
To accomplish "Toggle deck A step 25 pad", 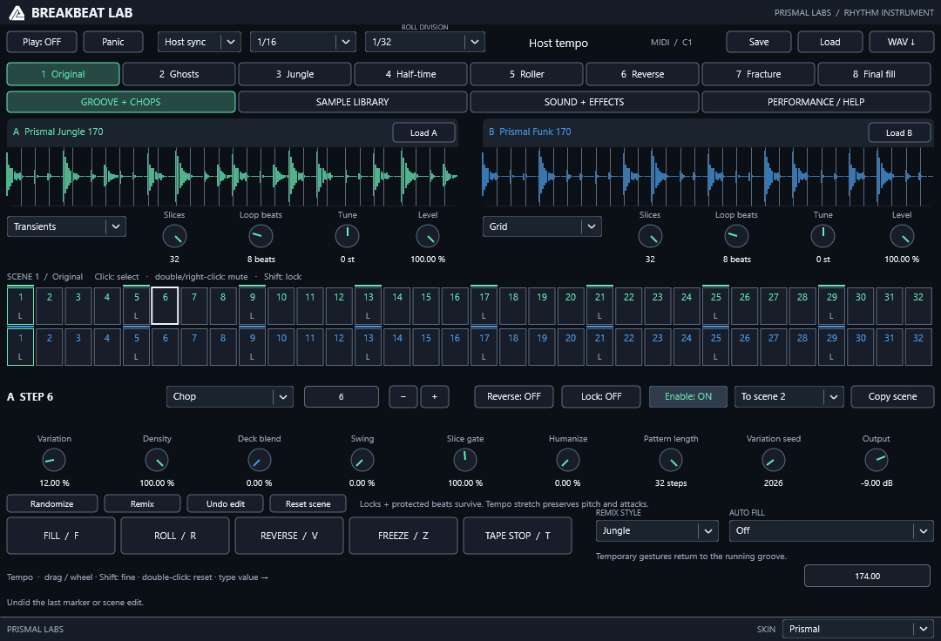I will [715, 306].
